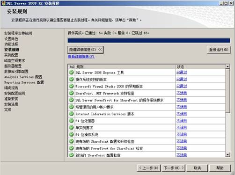This screenshot has width=235, height=175.
Task: Select 安装进度 step in sidebar
Action: click(11, 104)
